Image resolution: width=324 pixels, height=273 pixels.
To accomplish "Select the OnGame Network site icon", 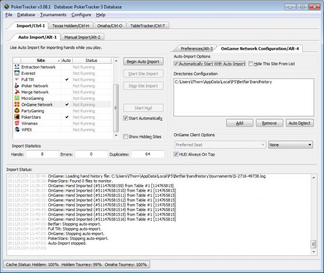I will pos(17,104).
